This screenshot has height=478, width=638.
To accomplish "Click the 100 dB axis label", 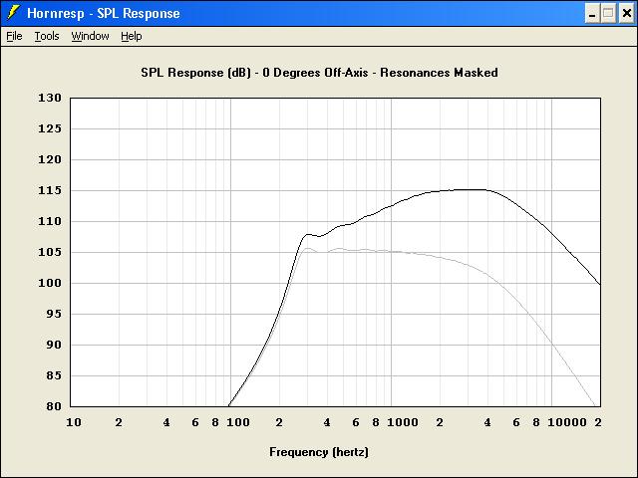I will click(50, 283).
